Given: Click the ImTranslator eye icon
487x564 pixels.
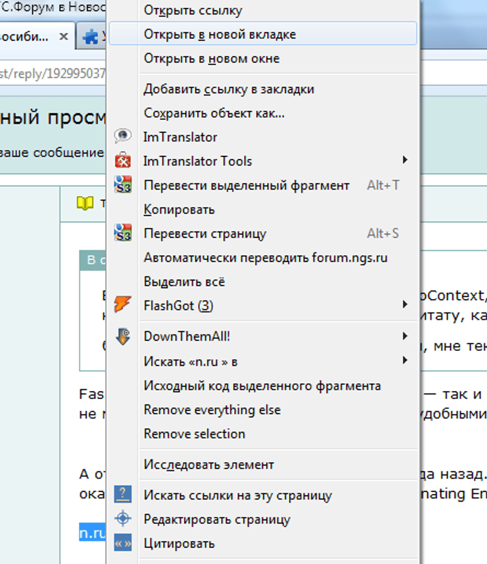Looking at the screenshot, I should point(123,137).
